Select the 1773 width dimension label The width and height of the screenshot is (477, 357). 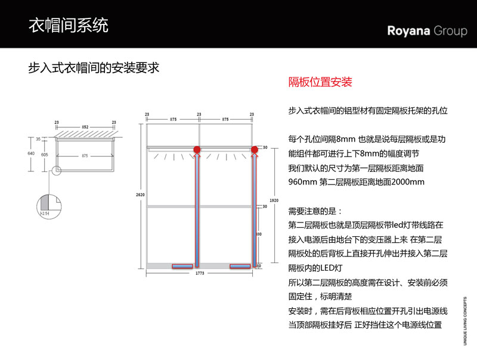(x=197, y=274)
